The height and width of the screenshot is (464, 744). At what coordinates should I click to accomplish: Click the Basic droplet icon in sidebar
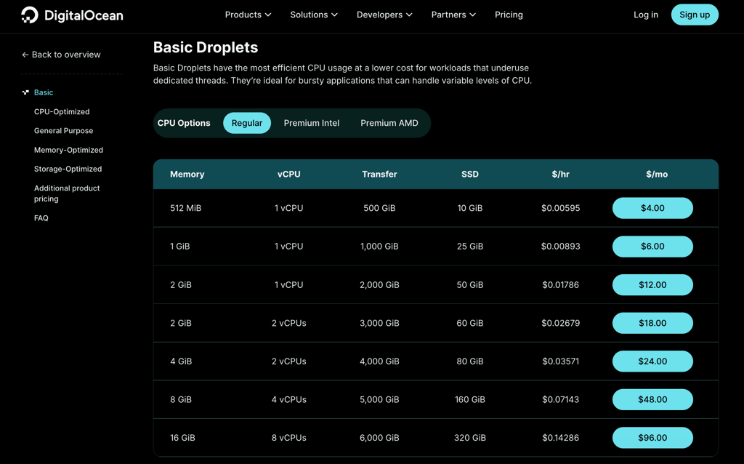pyautogui.click(x=25, y=92)
